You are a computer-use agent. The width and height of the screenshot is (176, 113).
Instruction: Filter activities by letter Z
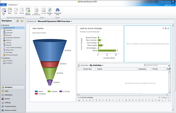[169, 100]
